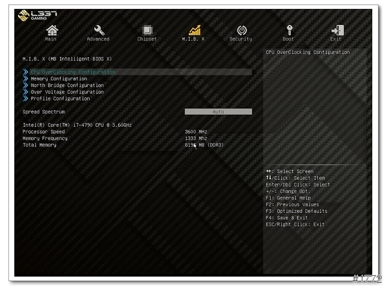
Task: Click chevron beside CPU OverClocking Configuration
Action: [25, 72]
